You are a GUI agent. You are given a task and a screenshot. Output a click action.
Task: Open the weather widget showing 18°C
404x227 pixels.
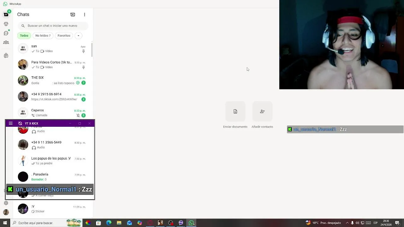click(323, 223)
